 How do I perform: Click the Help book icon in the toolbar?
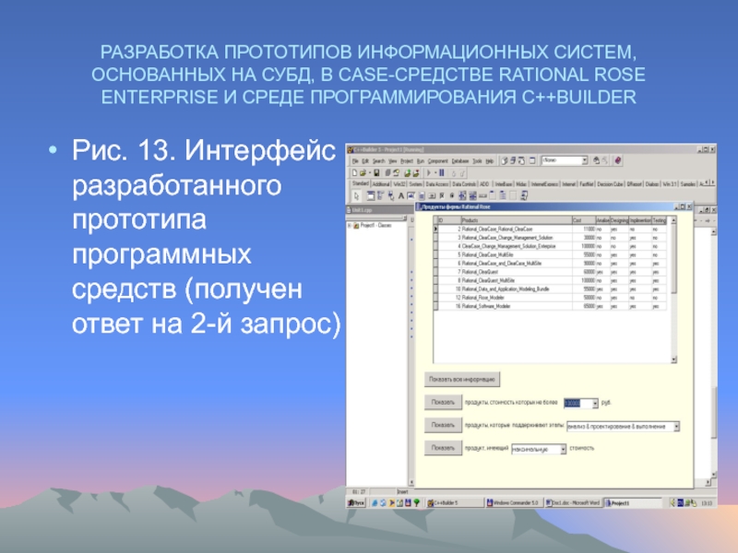[x=617, y=160]
